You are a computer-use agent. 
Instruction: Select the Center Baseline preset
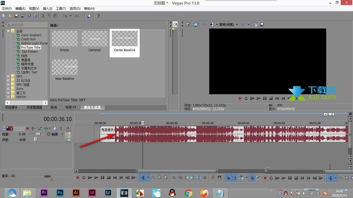click(125, 43)
